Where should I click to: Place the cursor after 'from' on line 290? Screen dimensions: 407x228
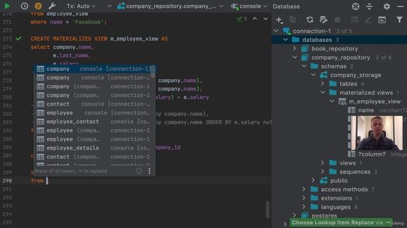[x=47, y=180]
